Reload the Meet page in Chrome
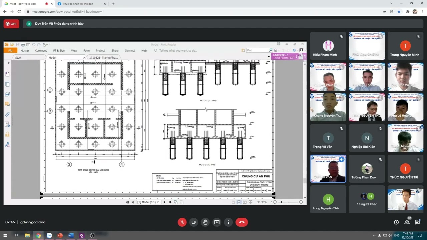Viewport: 427px width, 240px height. pos(19,11)
